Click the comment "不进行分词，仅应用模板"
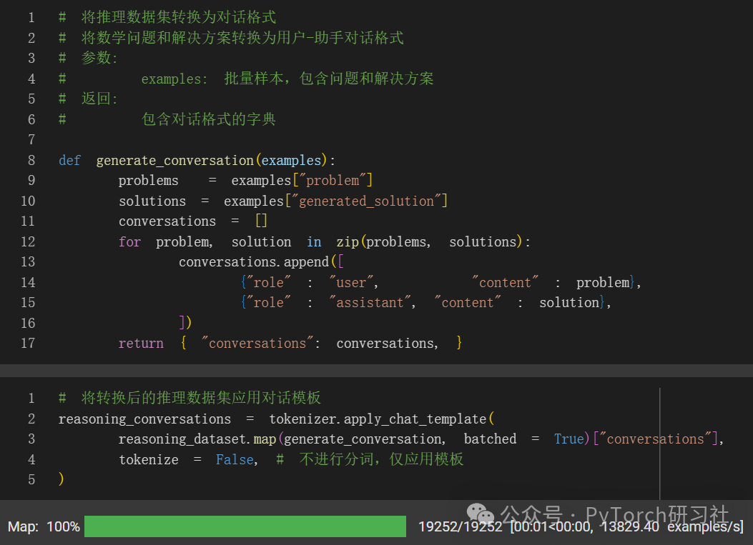This screenshot has height=545, width=753. [381, 459]
